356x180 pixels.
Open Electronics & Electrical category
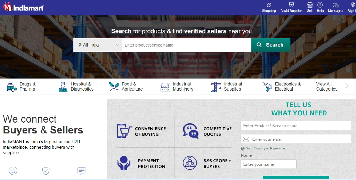point(282,87)
